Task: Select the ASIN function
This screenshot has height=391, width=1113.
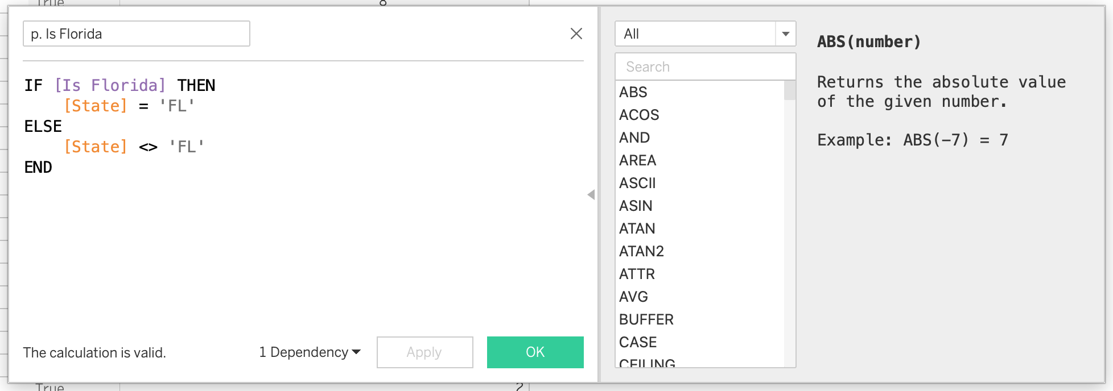Action: [636, 206]
